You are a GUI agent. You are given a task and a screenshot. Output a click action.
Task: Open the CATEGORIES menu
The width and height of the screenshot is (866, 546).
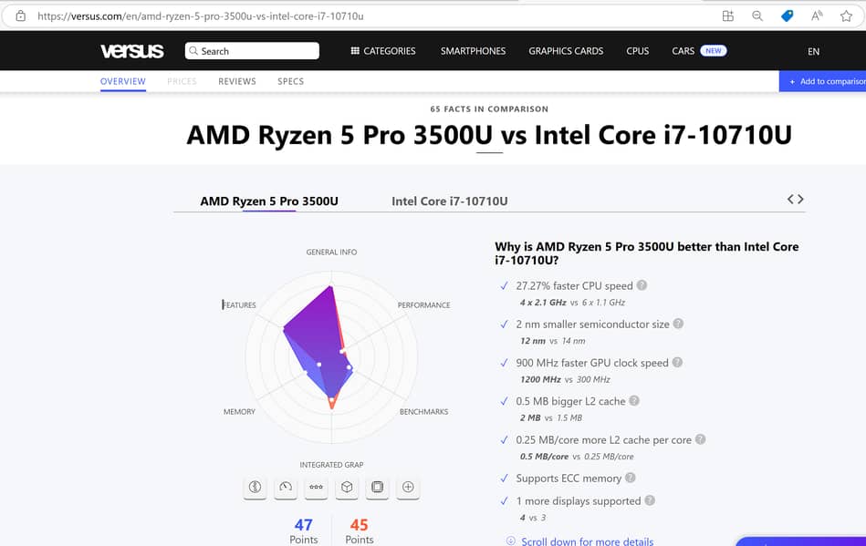(383, 51)
